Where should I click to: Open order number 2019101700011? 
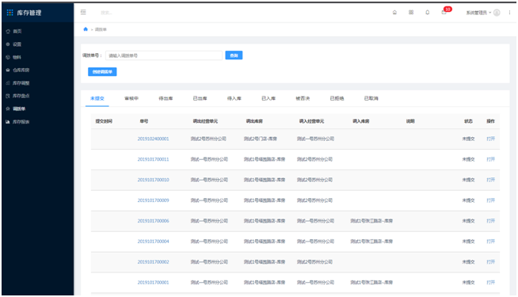154,159
